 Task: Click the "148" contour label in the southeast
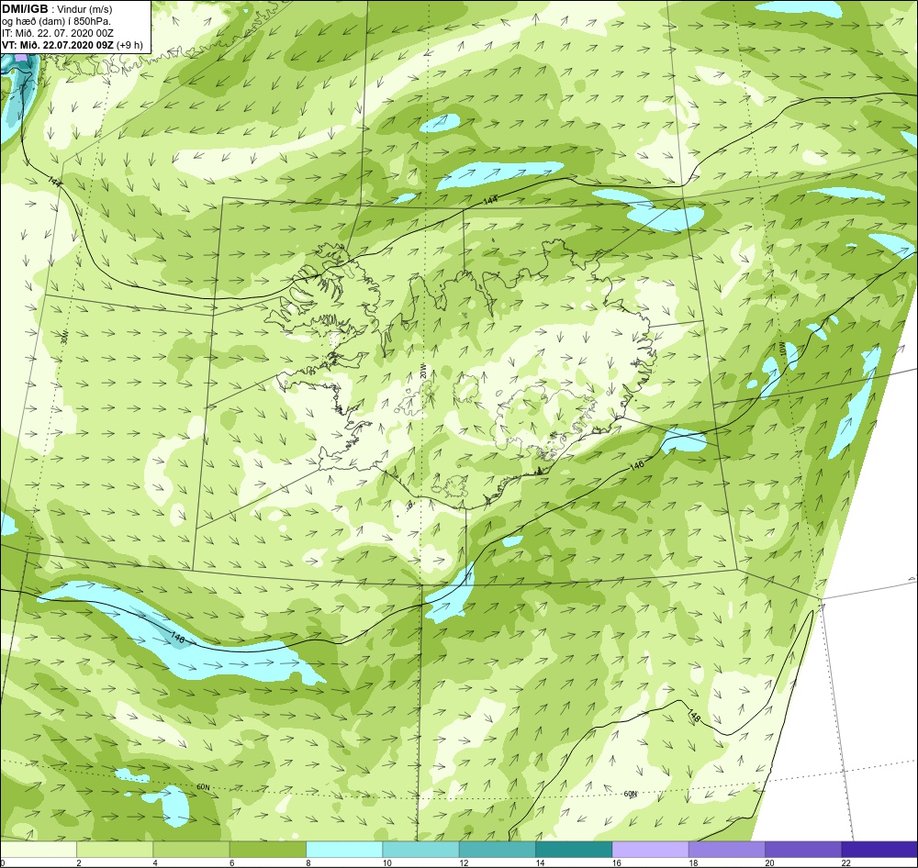[x=694, y=716]
